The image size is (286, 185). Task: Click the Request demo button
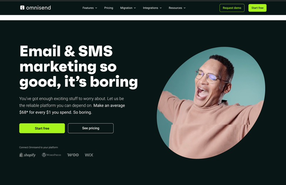tap(232, 8)
